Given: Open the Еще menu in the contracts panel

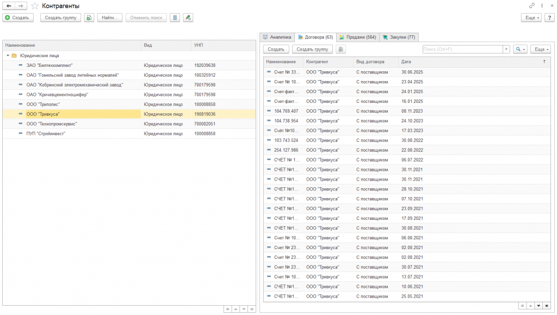Looking at the screenshot, I should point(540,49).
